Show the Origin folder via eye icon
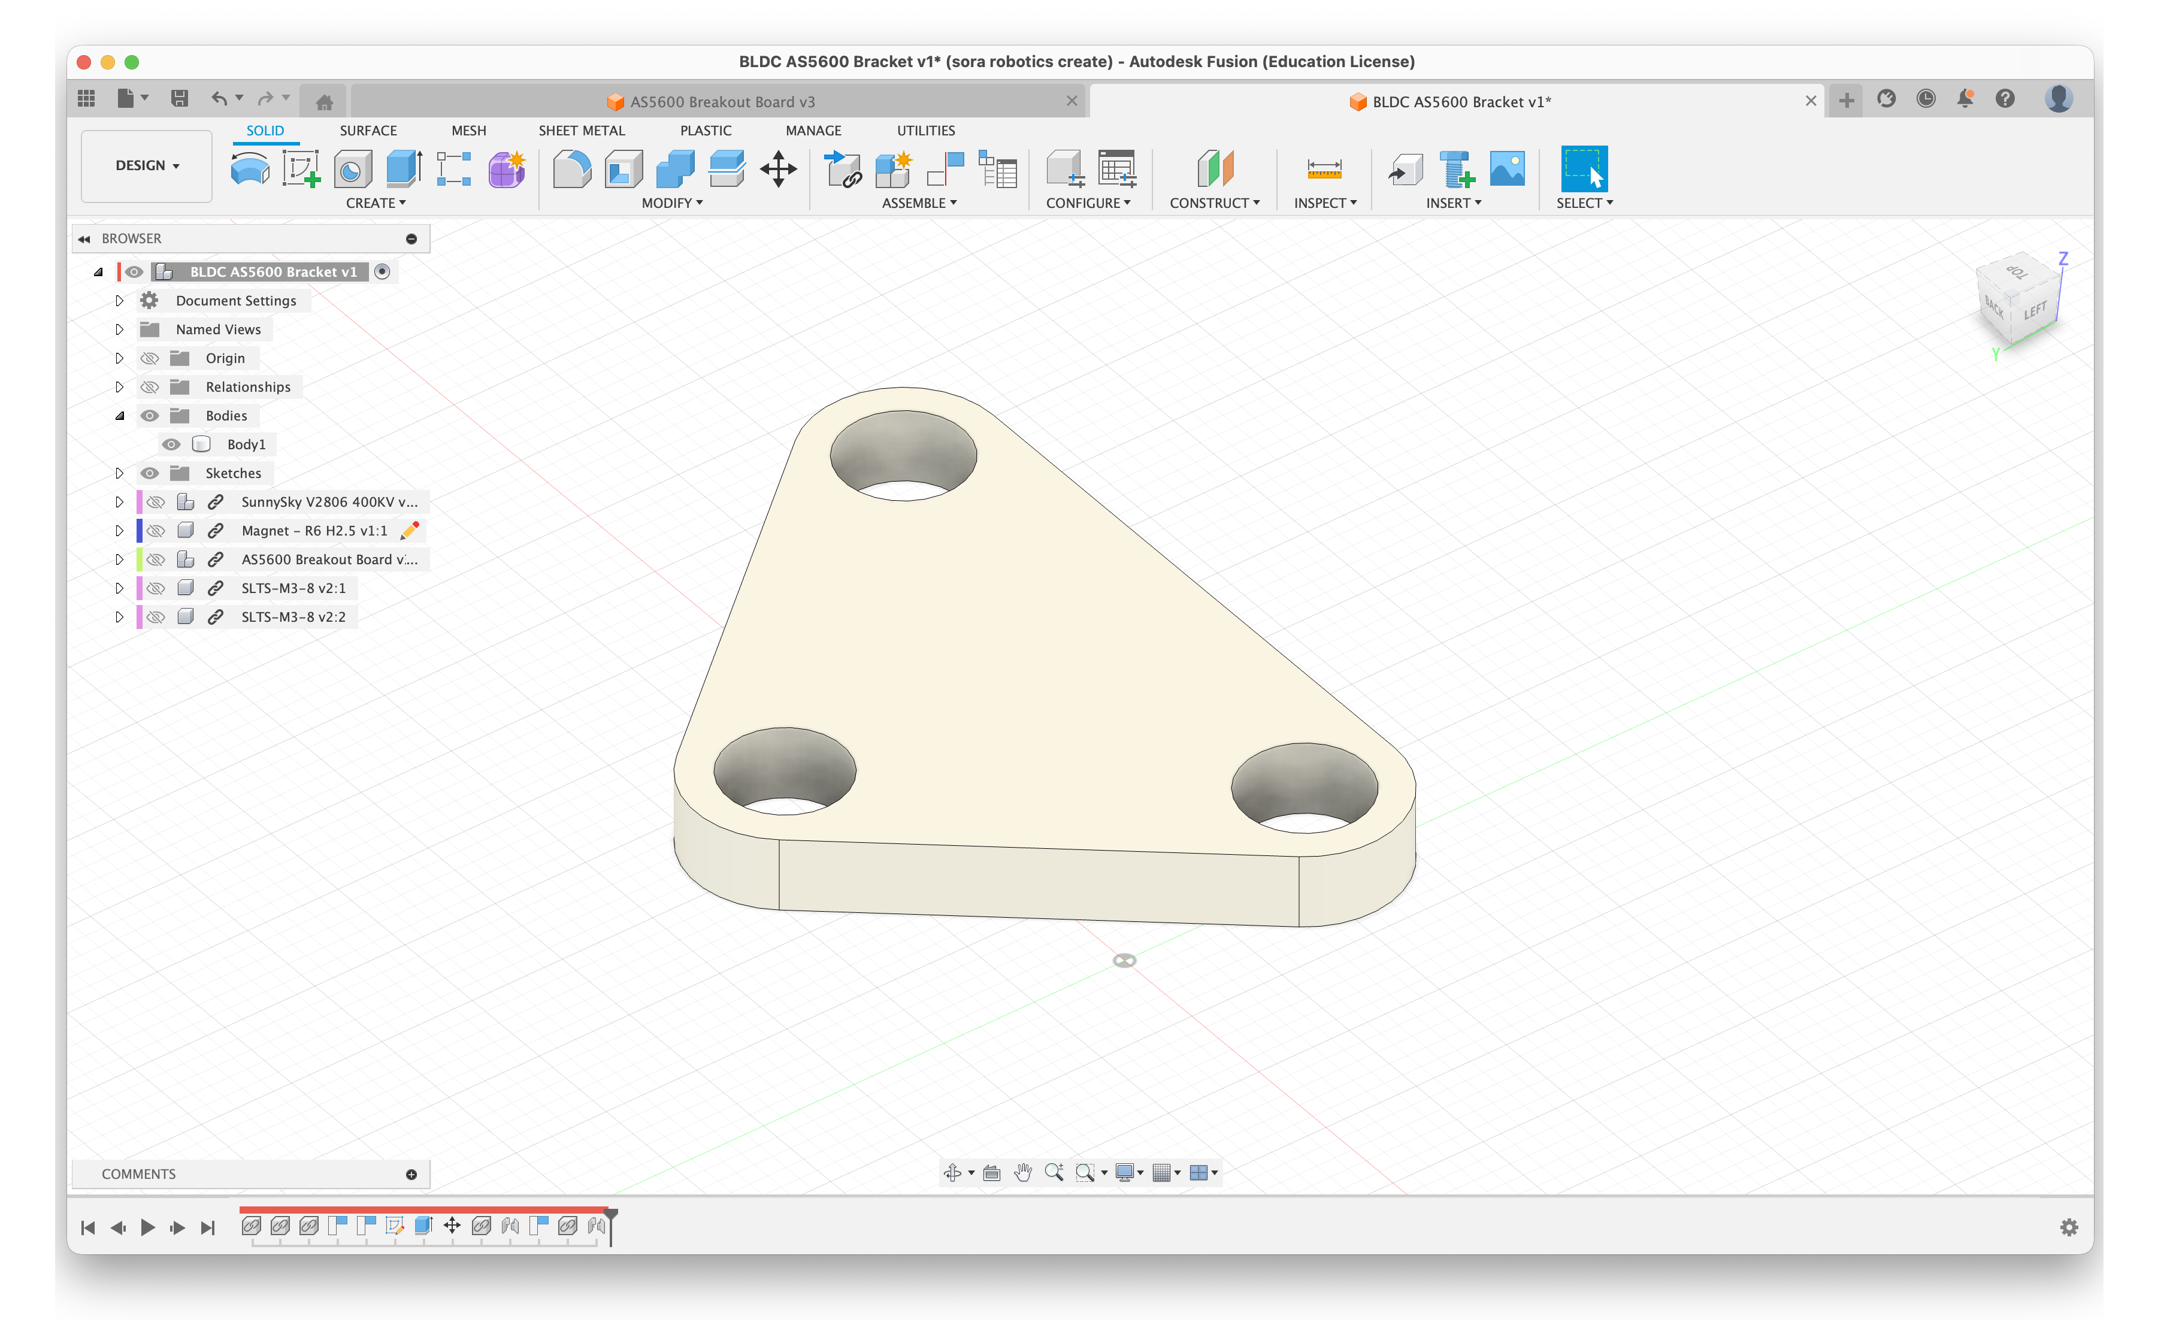 150,358
